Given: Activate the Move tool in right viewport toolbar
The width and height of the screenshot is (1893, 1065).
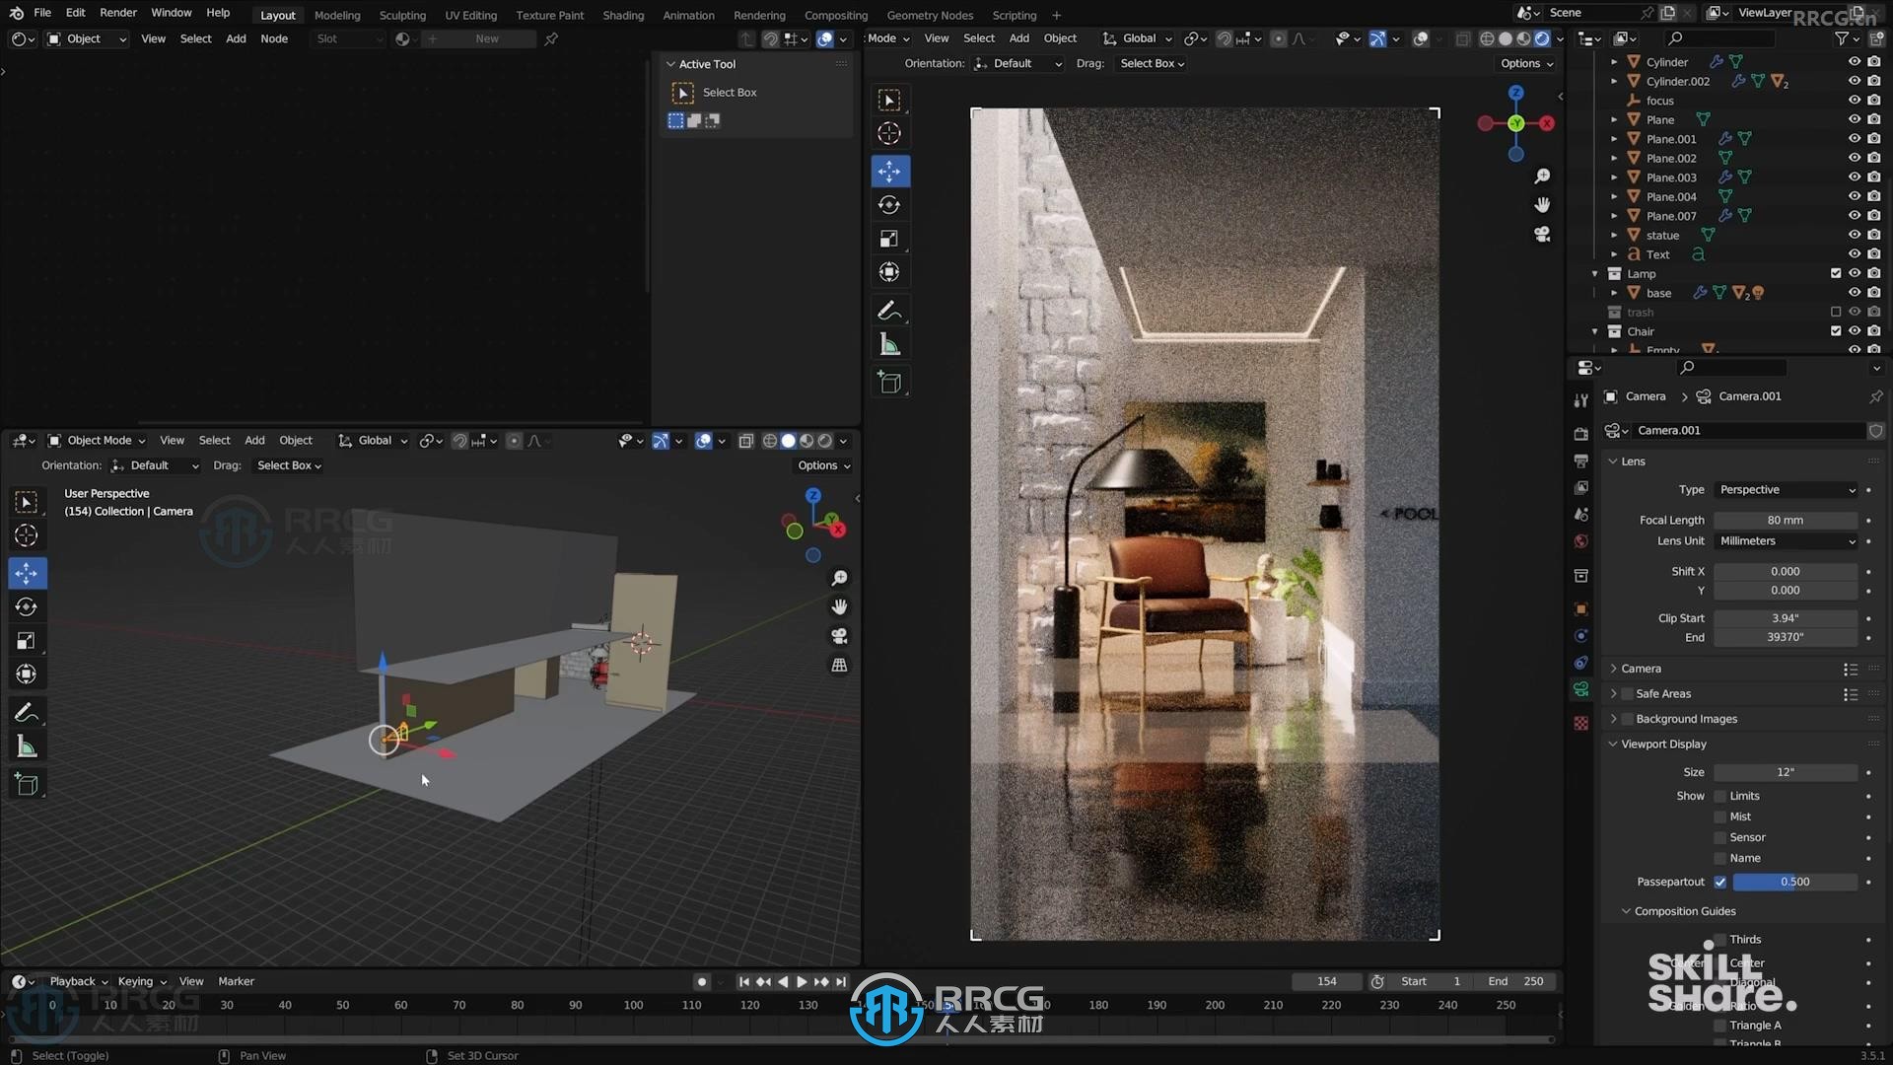Looking at the screenshot, I should [889, 171].
